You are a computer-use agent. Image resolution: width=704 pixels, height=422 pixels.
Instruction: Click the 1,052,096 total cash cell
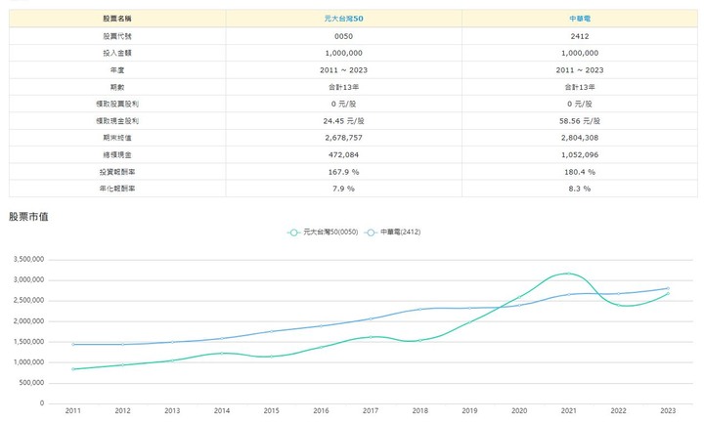pyautogui.click(x=580, y=154)
